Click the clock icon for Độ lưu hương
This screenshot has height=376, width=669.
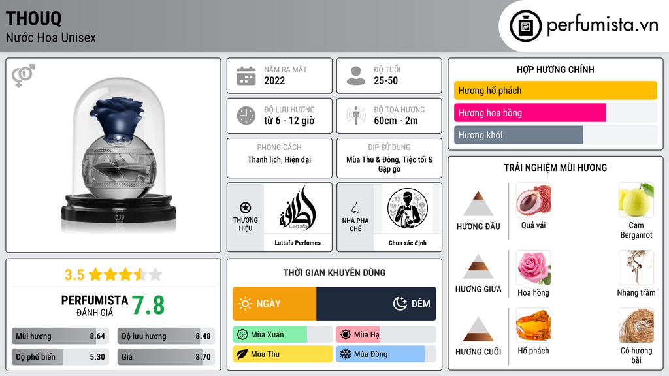pos(246,116)
